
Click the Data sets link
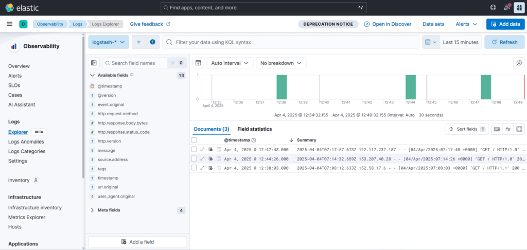click(433, 24)
